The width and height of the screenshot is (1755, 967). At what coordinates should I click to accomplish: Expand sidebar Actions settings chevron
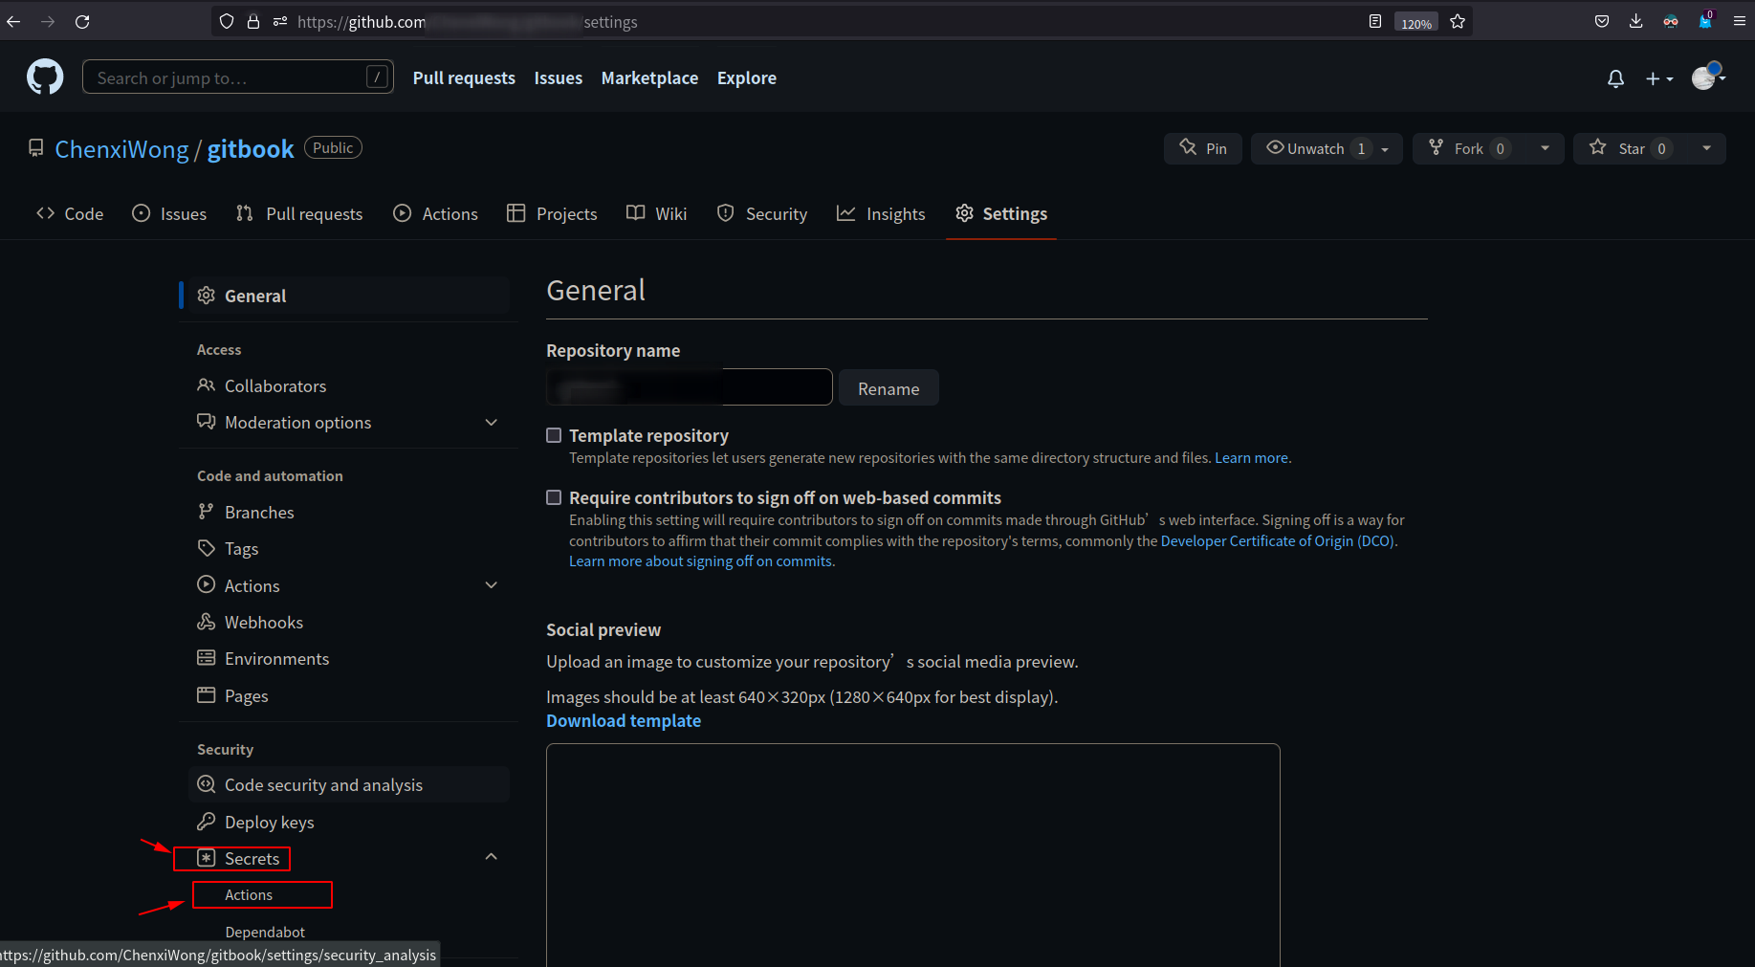pos(492,585)
